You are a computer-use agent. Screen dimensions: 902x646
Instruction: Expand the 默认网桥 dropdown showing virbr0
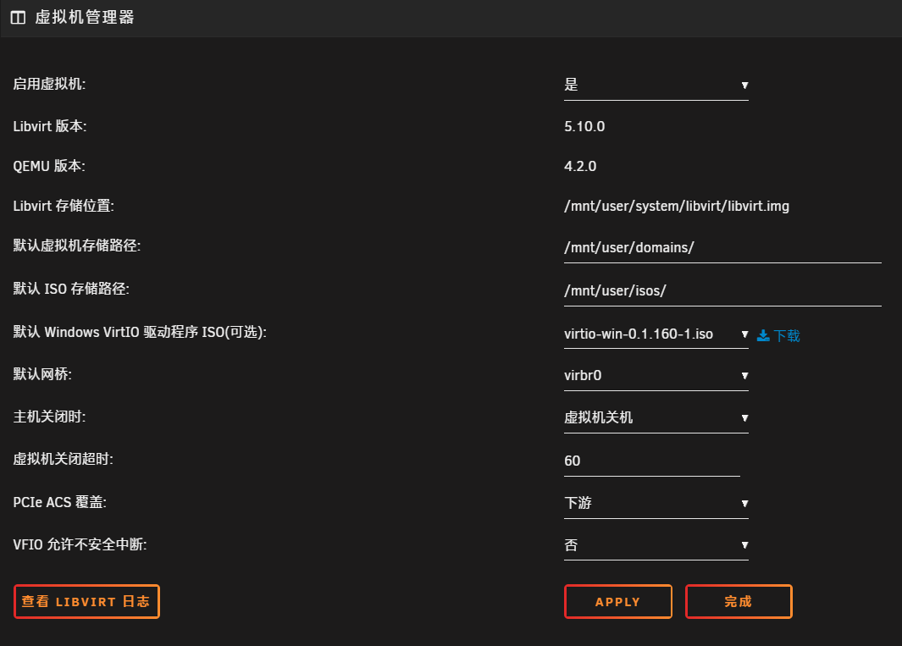point(656,376)
